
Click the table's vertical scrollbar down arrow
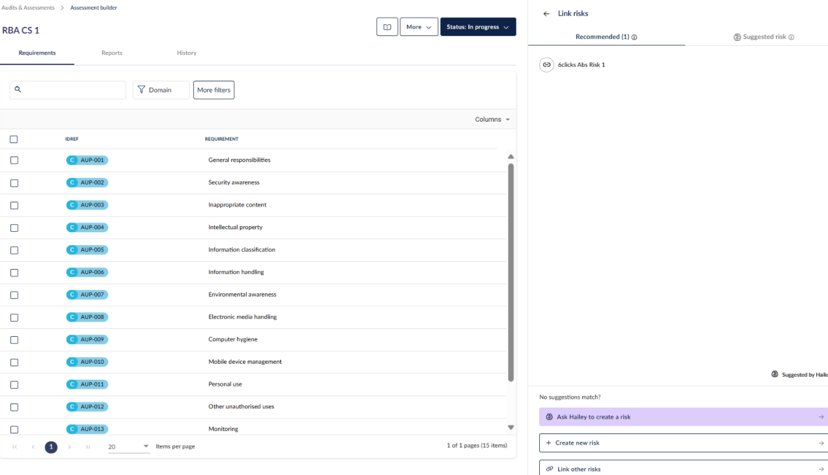coord(511,427)
